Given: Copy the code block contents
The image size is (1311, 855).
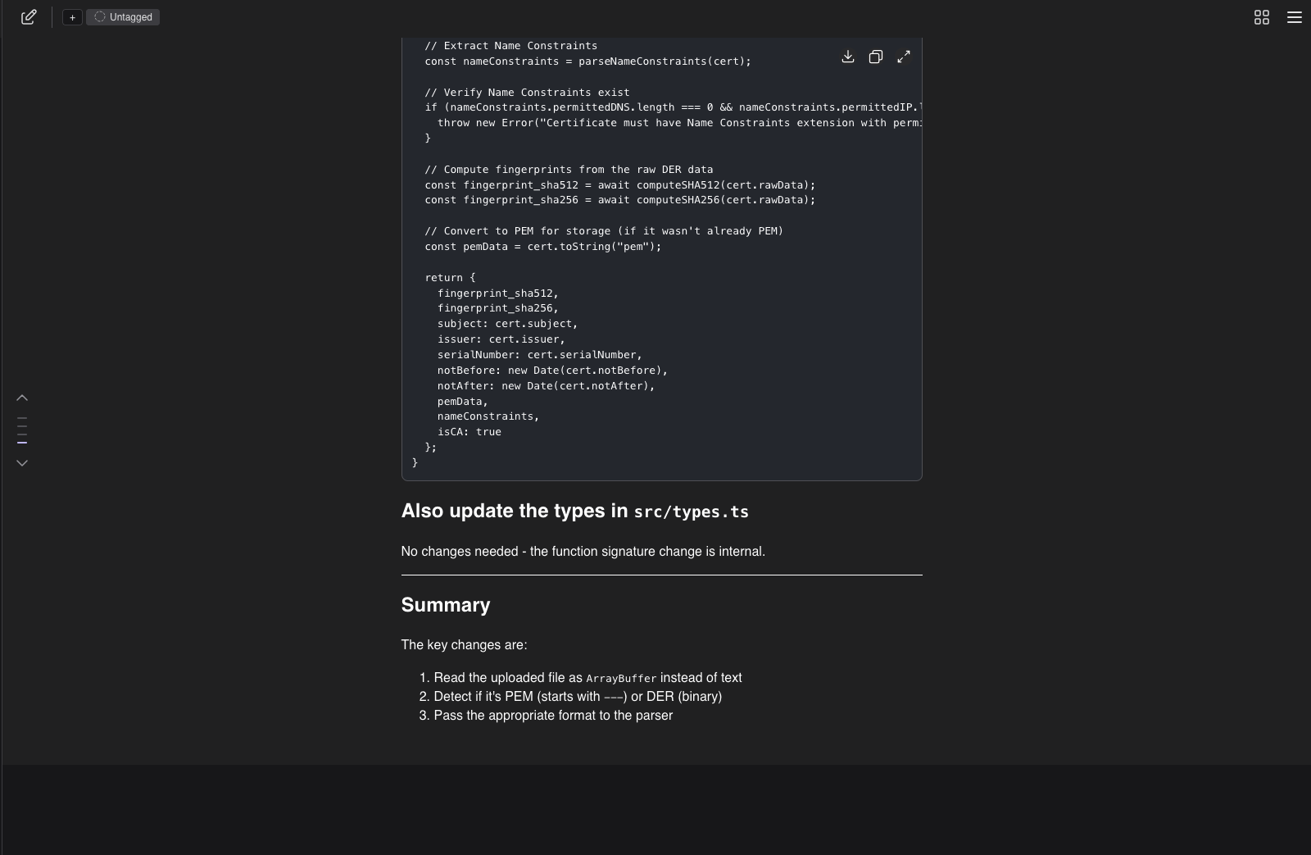Looking at the screenshot, I should tap(876, 57).
